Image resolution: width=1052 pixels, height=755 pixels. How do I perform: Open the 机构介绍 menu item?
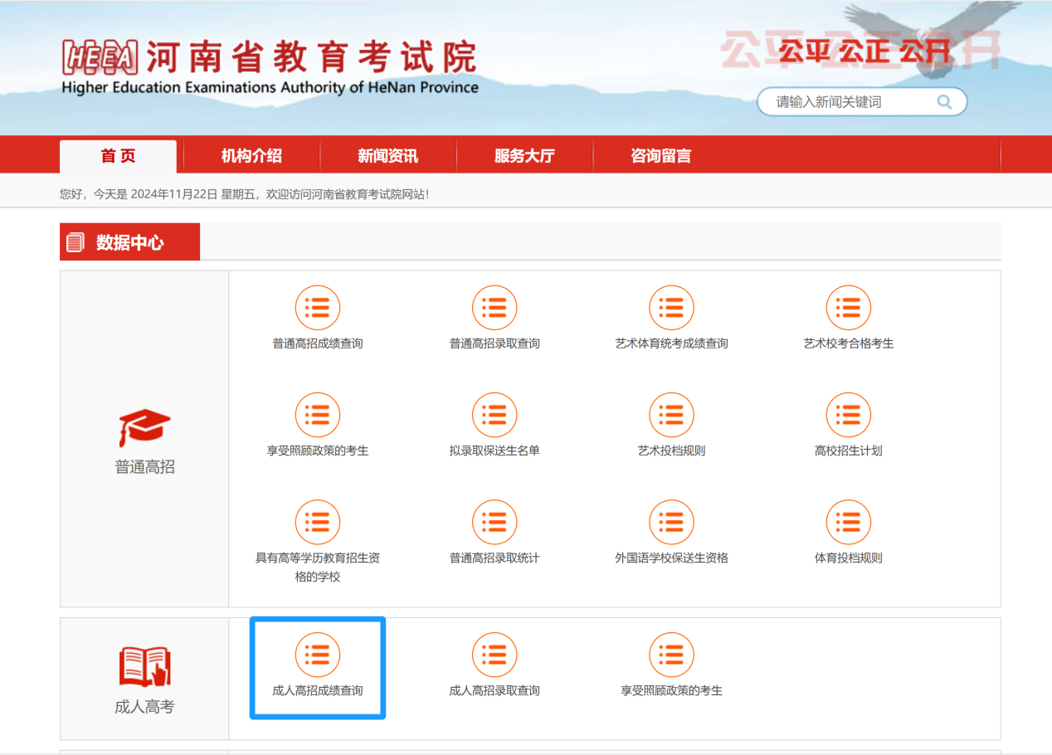click(251, 156)
